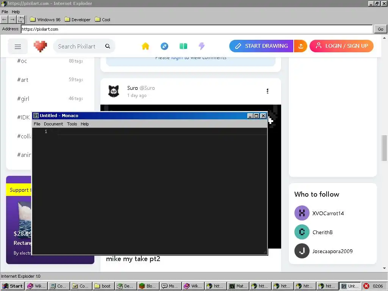The width and height of the screenshot is (388, 291).
Task: Open the boot folder taskbar item
Action: pyautogui.click(x=103, y=286)
